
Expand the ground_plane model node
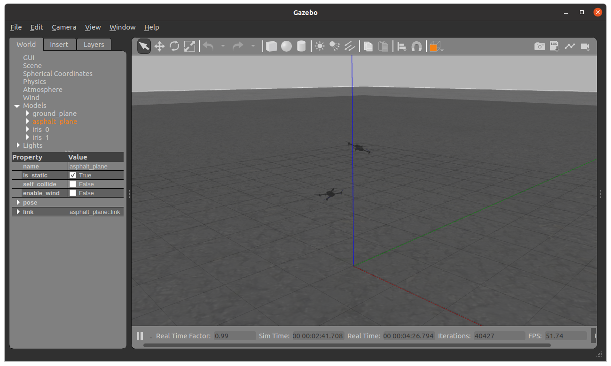click(x=27, y=114)
